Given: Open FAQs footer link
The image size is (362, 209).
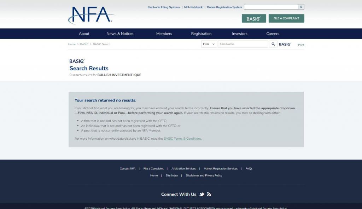Looking at the screenshot, I should pyautogui.click(x=249, y=169).
